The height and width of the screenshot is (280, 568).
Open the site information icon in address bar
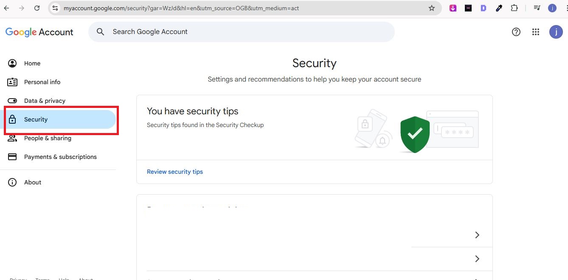click(55, 8)
